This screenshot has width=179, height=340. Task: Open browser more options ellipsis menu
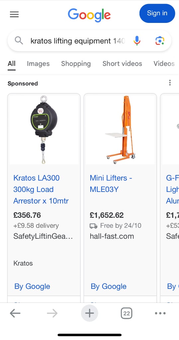[x=160, y=313]
